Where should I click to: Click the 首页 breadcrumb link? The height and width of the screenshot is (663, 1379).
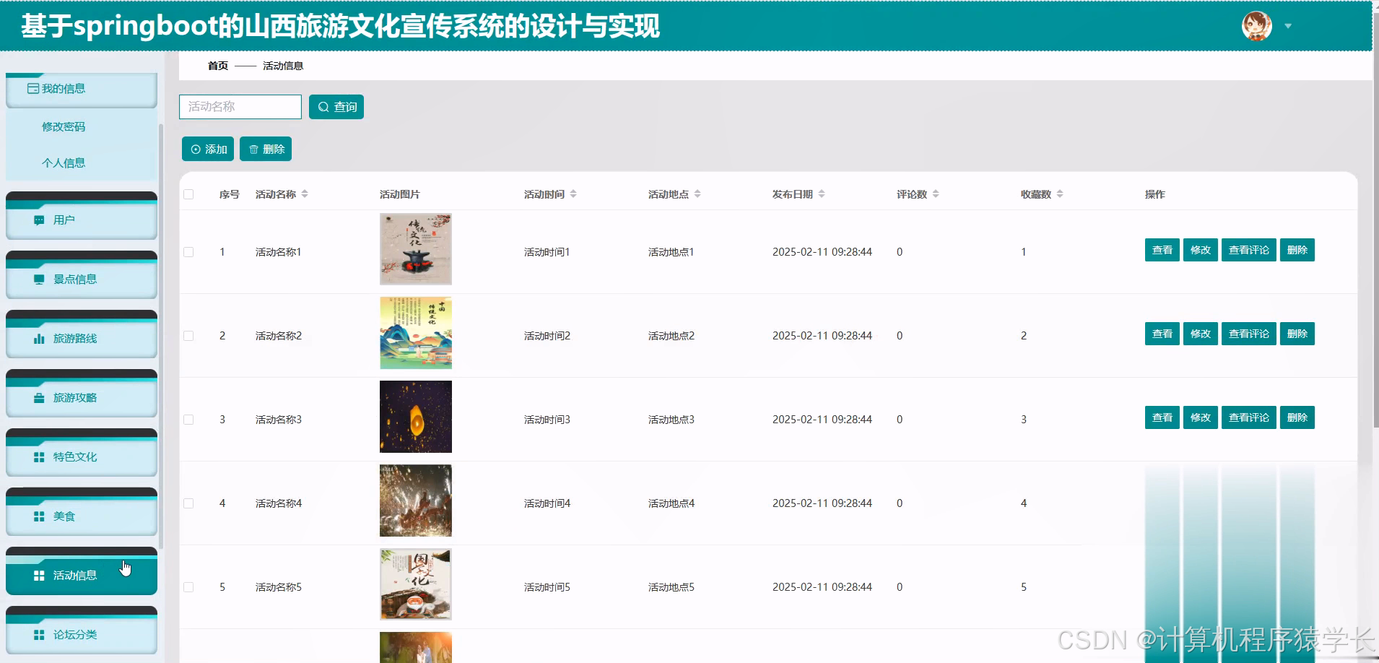217,65
